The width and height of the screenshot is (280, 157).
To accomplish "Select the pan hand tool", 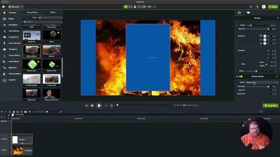I will 135,7.
